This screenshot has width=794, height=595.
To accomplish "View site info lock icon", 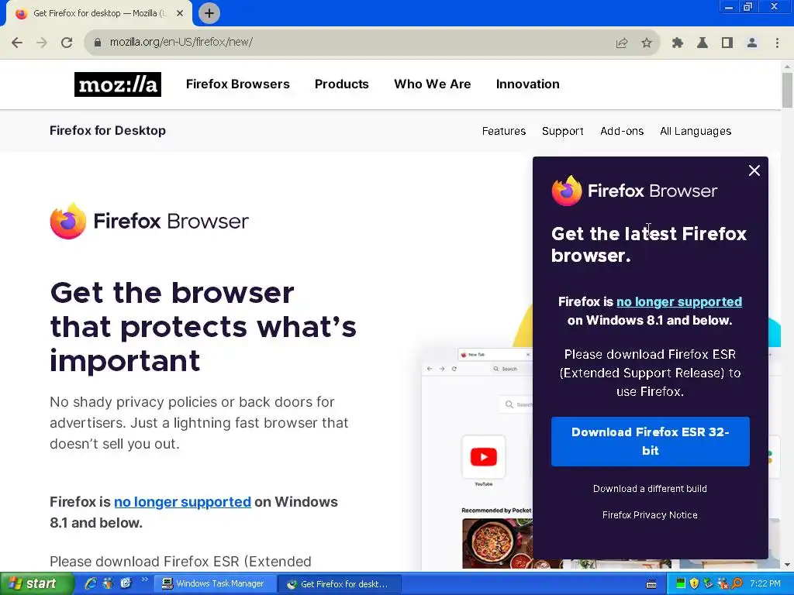I will [x=98, y=43].
